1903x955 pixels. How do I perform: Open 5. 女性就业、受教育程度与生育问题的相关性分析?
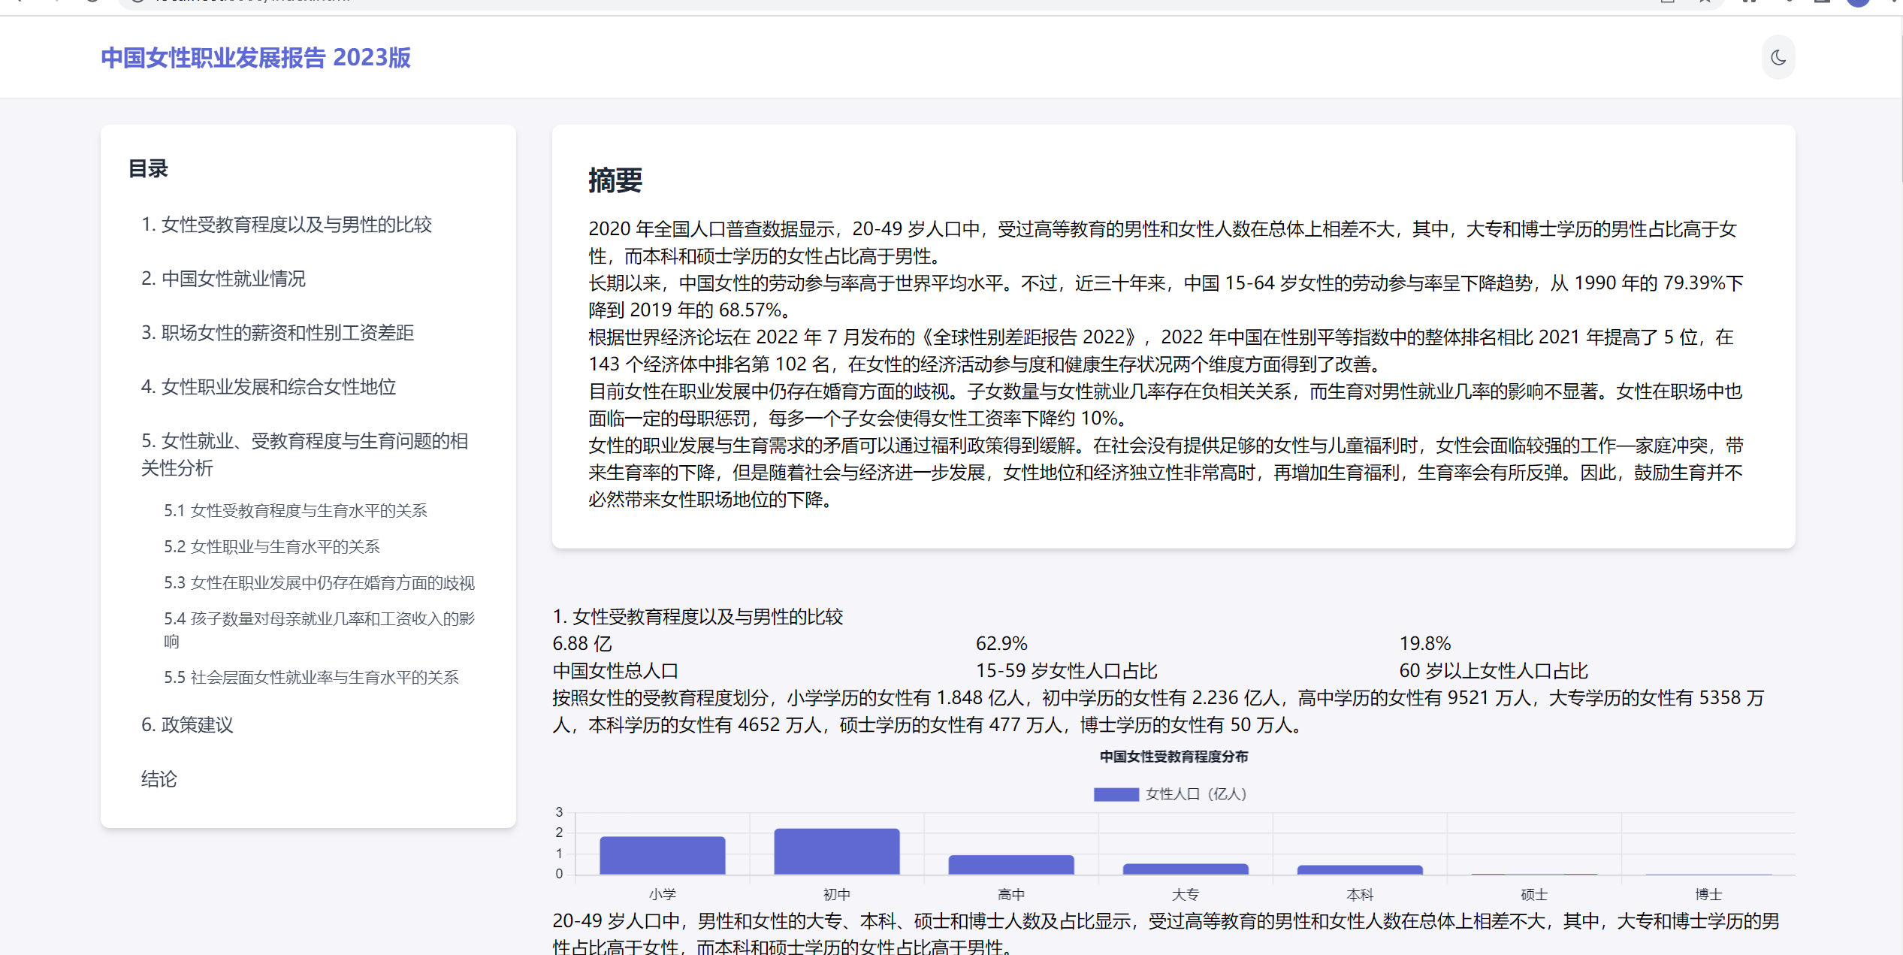[x=304, y=455]
